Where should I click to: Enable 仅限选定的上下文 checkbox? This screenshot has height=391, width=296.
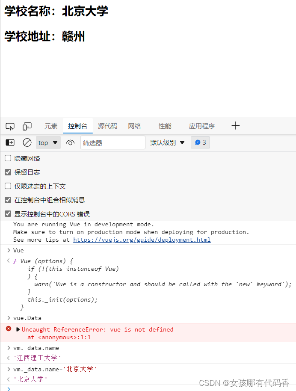(8, 186)
